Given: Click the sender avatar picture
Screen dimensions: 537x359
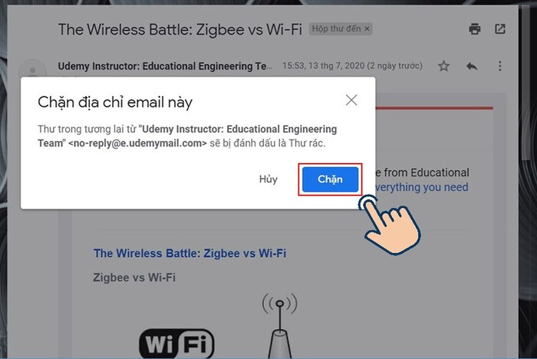Looking at the screenshot, I should pos(32,71).
